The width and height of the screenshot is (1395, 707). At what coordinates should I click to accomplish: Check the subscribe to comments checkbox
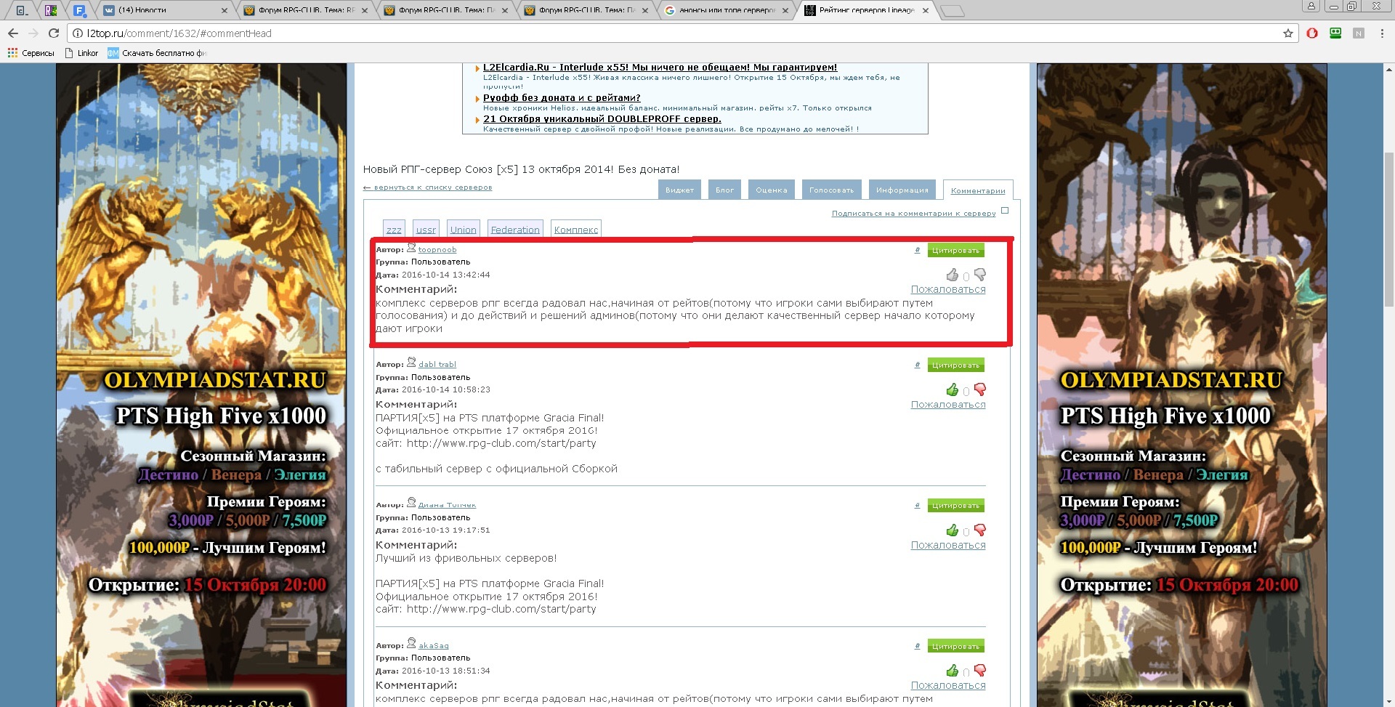1005,211
